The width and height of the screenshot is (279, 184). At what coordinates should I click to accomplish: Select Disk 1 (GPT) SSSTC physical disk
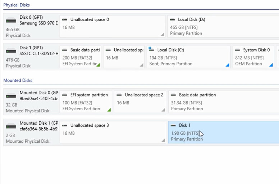point(32,57)
